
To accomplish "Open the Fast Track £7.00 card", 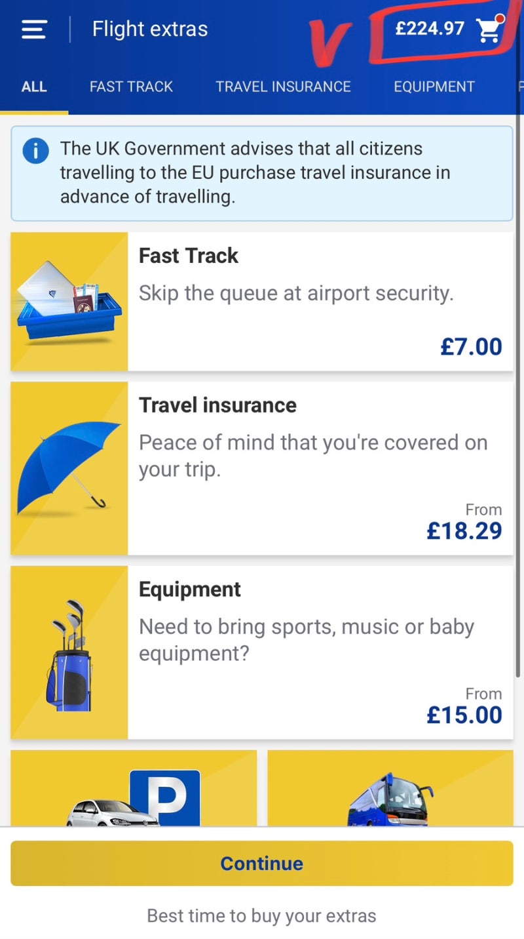I will [x=262, y=302].
